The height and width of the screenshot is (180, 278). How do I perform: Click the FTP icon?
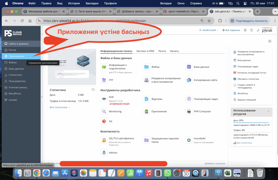coord(104,80)
